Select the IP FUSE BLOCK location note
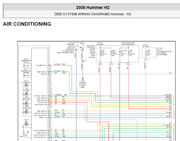Image resolution: width=180 pixels, height=141 pixels. click(164, 51)
